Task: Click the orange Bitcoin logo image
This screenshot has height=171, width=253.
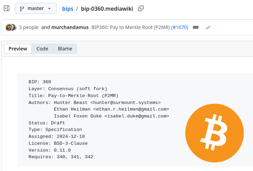Action: click(x=214, y=133)
